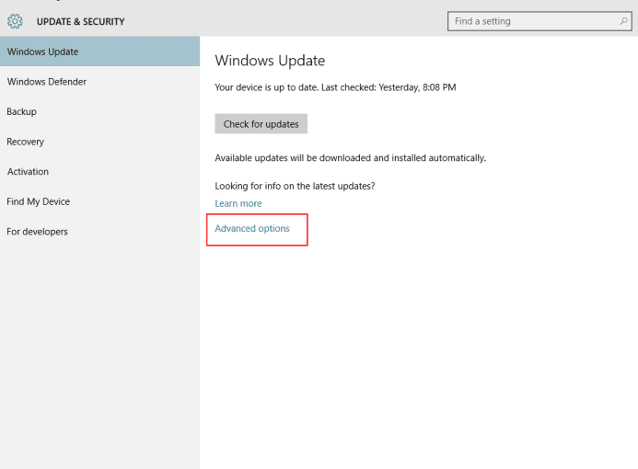
Task: Open the Learn more link
Action: (238, 203)
